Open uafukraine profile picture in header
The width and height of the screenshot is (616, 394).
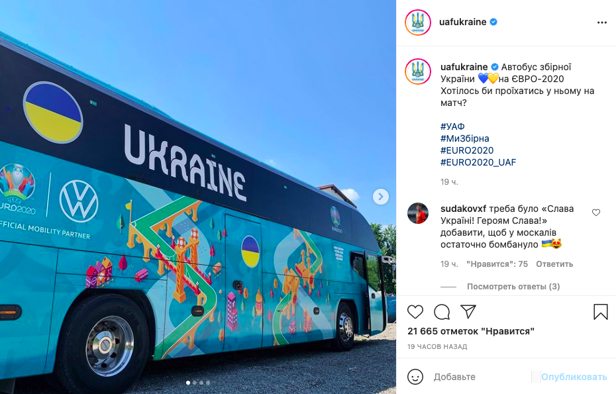point(418,23)
